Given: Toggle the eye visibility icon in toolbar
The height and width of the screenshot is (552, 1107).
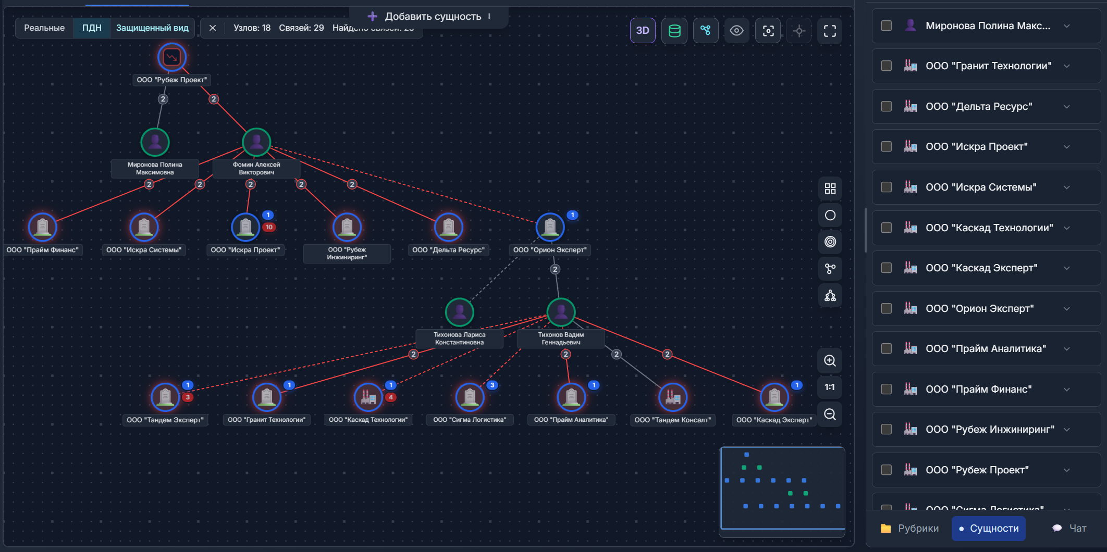Looking at the screenshot, I should pos(736,31).
